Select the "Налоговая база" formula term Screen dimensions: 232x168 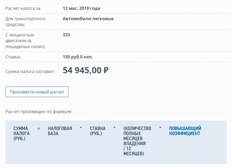pos(60,131)
